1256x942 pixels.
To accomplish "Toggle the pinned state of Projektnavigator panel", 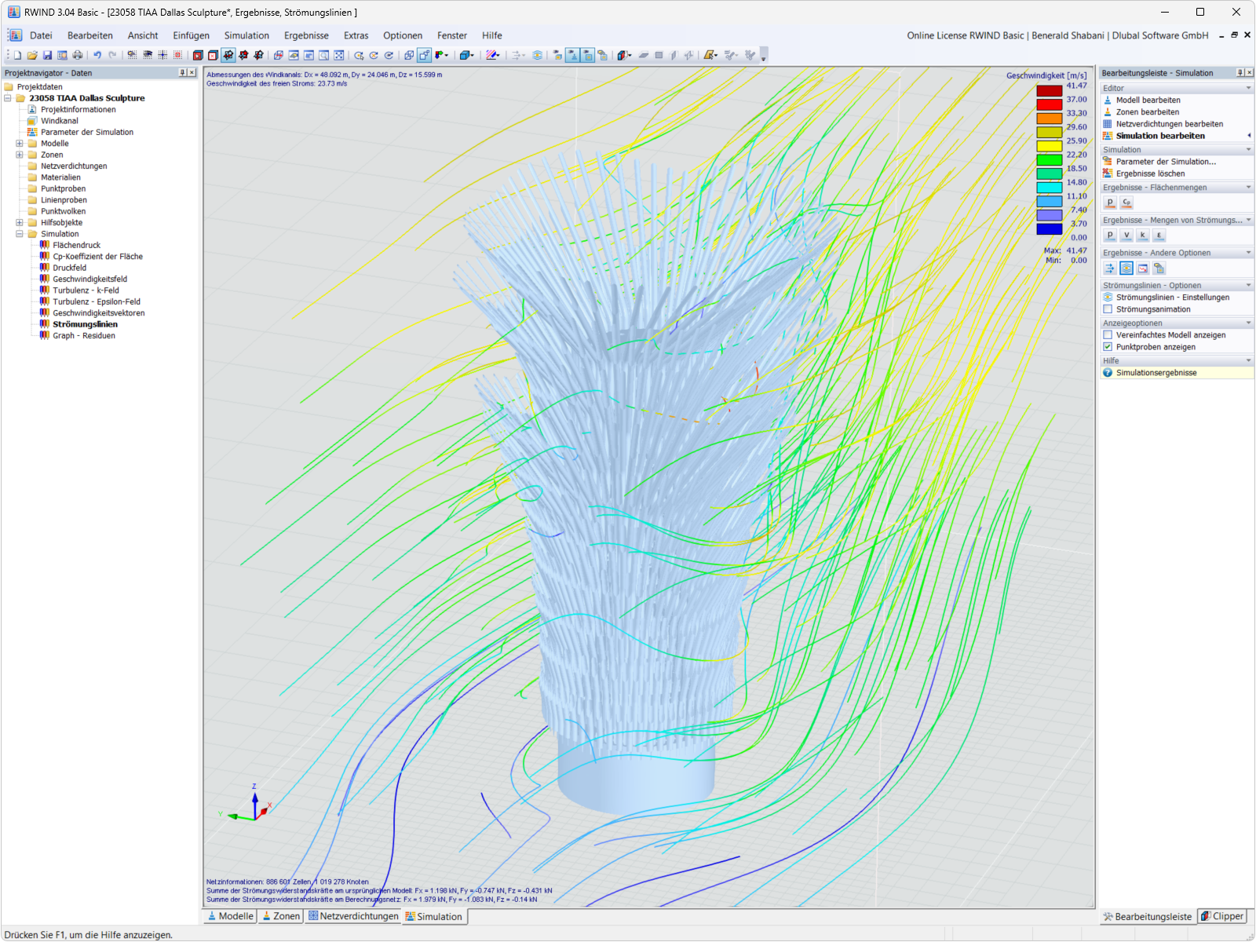I will (181, 72).
